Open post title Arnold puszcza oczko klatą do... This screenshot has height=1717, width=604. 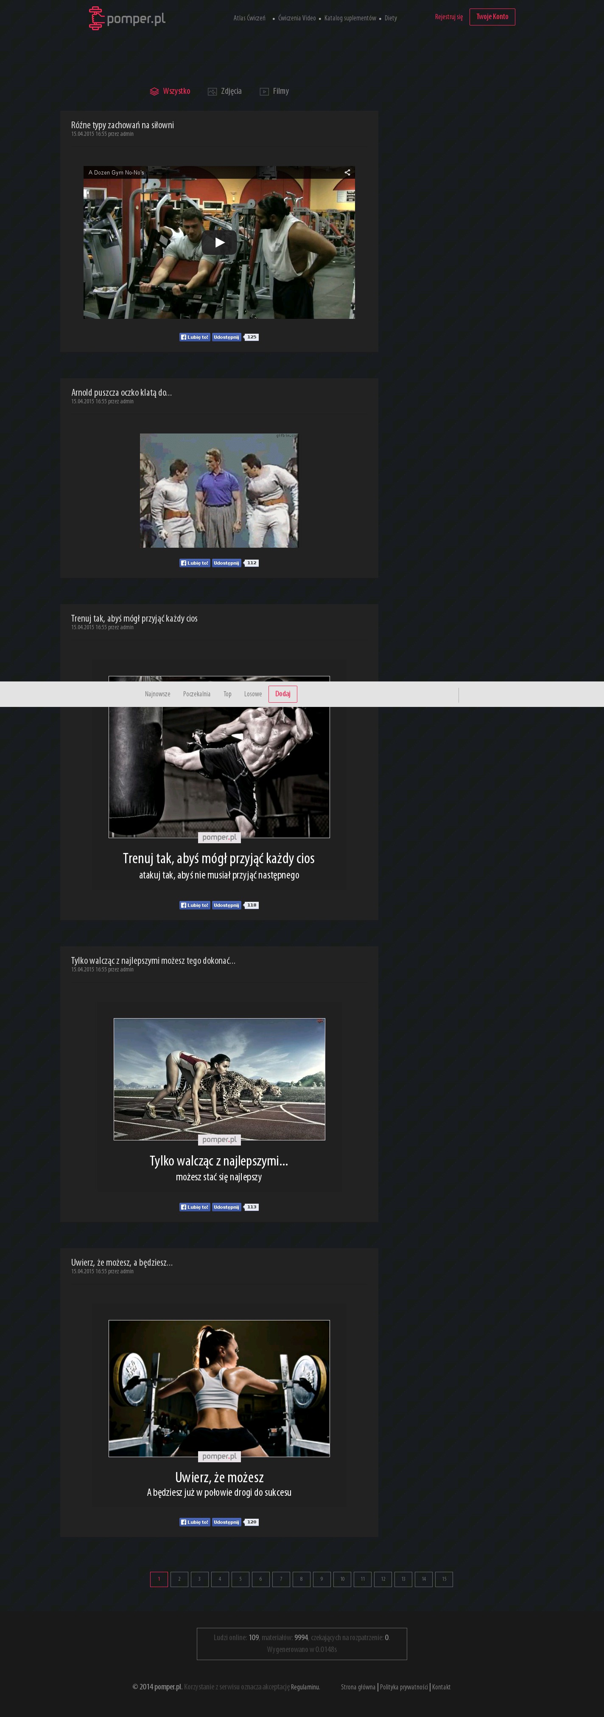[121, 393]
